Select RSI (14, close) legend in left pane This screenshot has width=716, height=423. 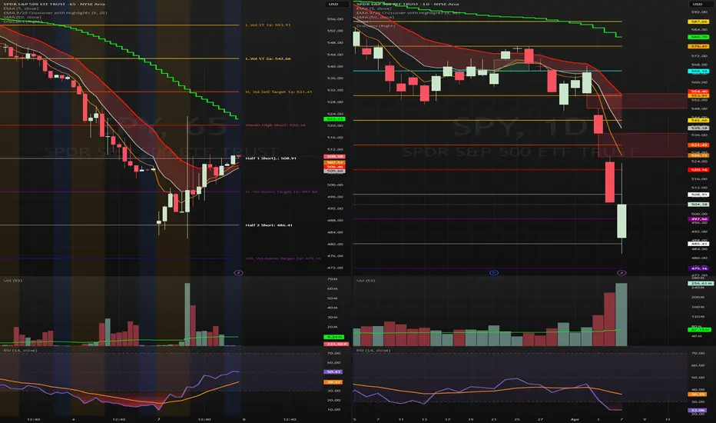[20, 350]
